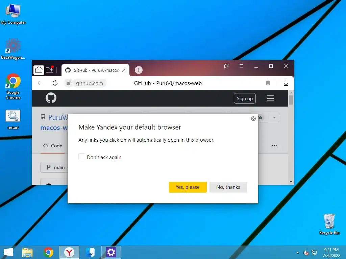The height and width of the screenshot is (259, 346).
Task: Open the clock showing 9:21 PM
Action: pyautogui.click(x=331, y=253)
